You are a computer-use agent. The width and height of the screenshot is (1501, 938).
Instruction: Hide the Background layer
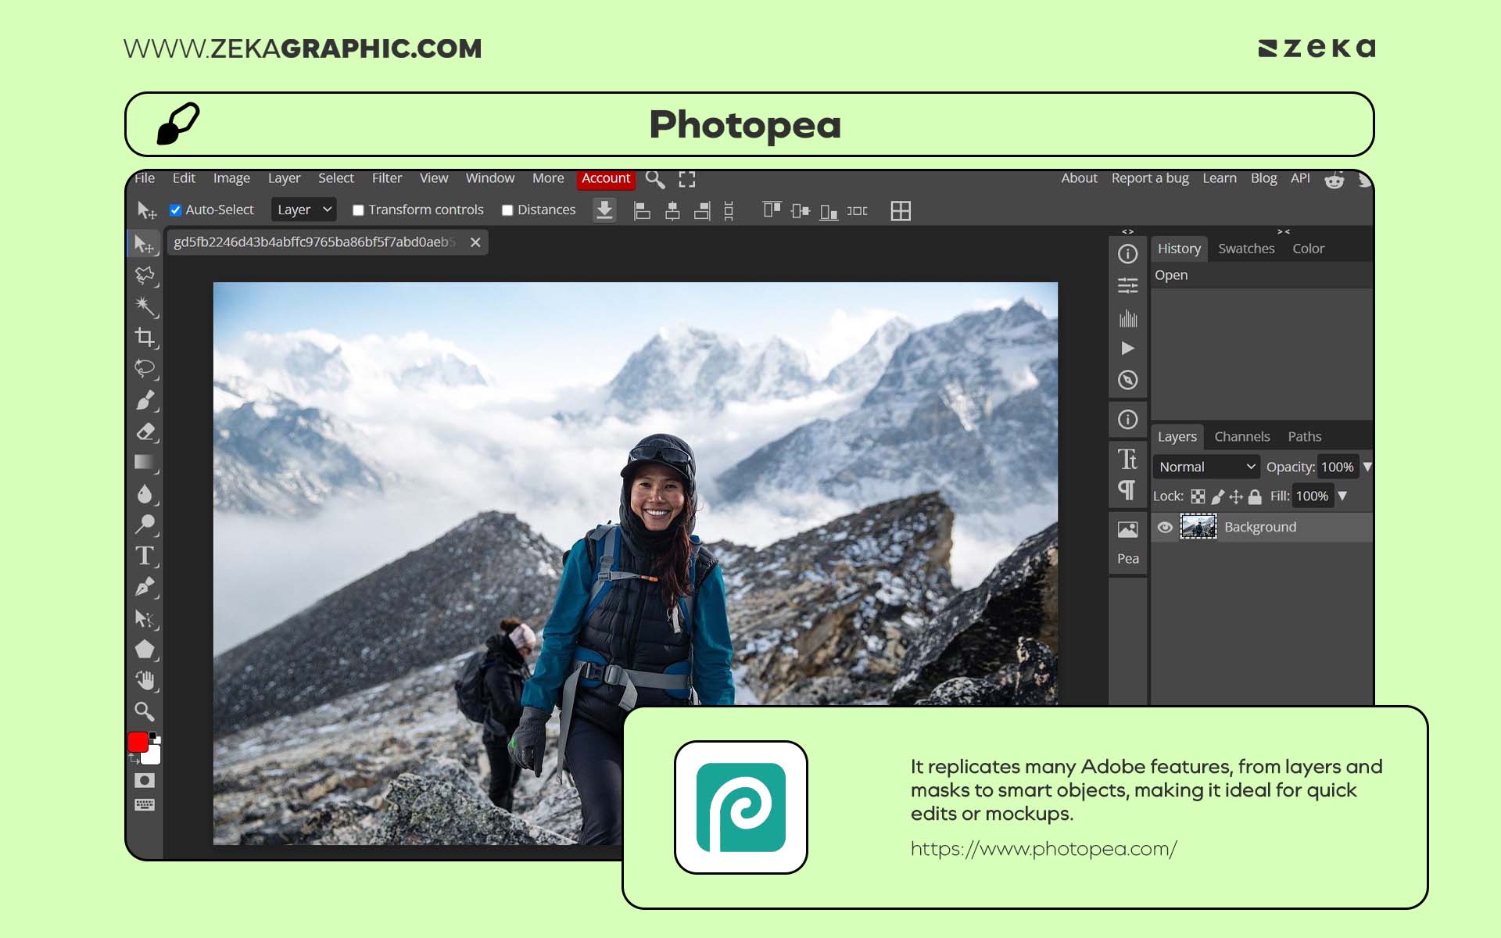click(x=1166, y=527)
